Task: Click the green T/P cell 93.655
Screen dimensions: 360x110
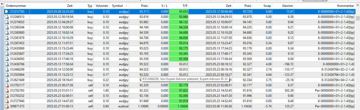Action: tap(179, 11)
